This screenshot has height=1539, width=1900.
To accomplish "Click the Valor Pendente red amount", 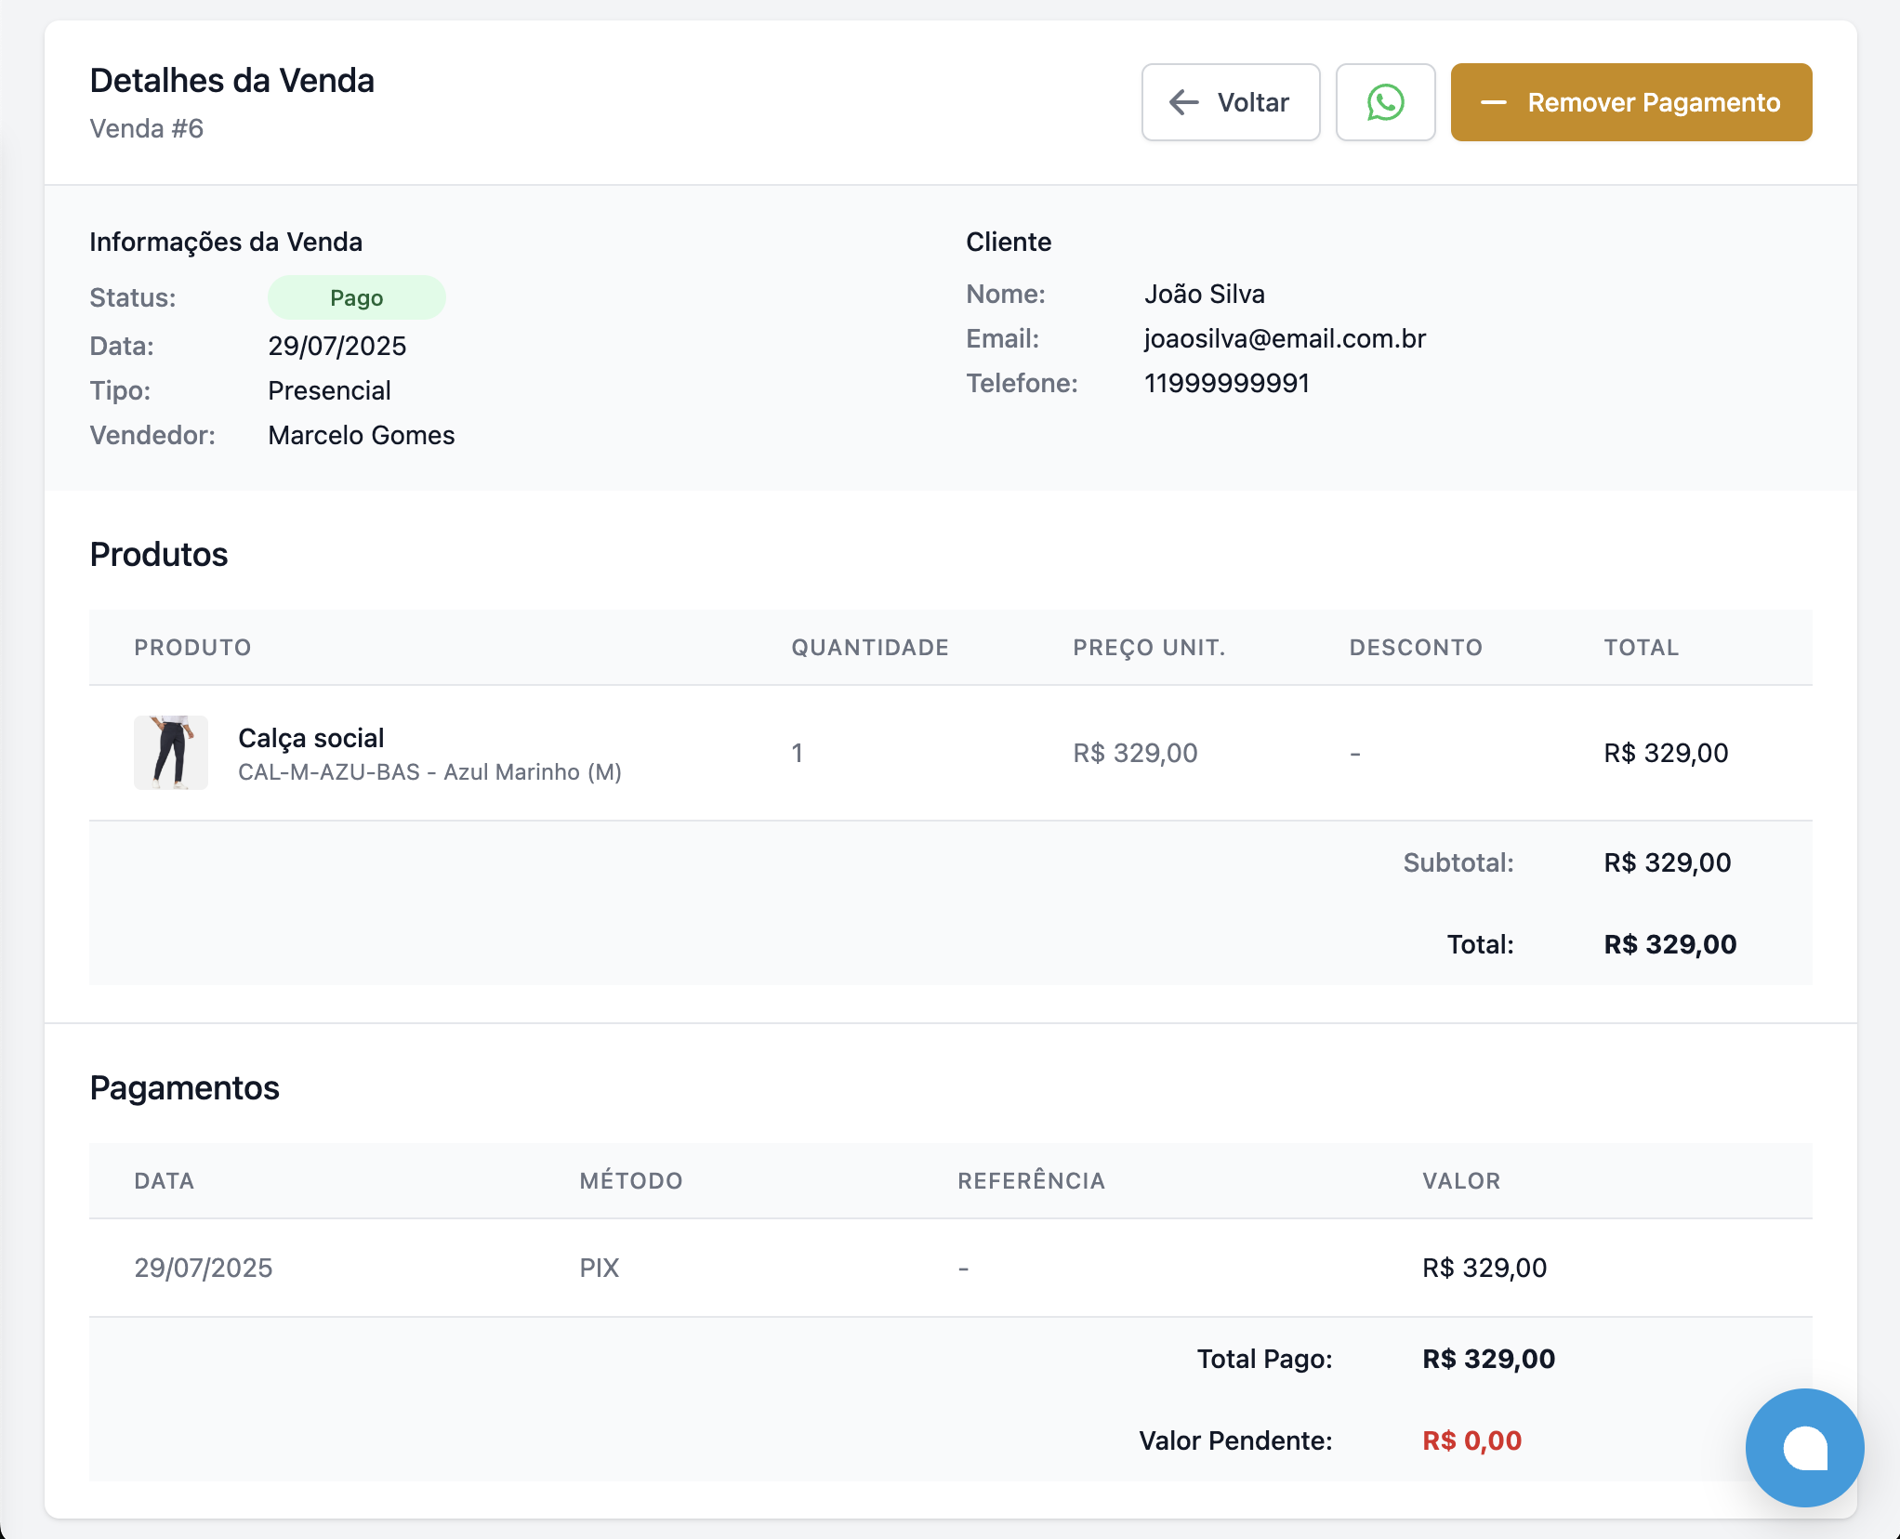I will 1471,1441.
